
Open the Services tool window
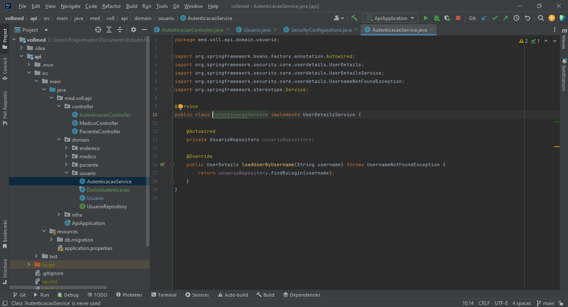click(196, 295)
